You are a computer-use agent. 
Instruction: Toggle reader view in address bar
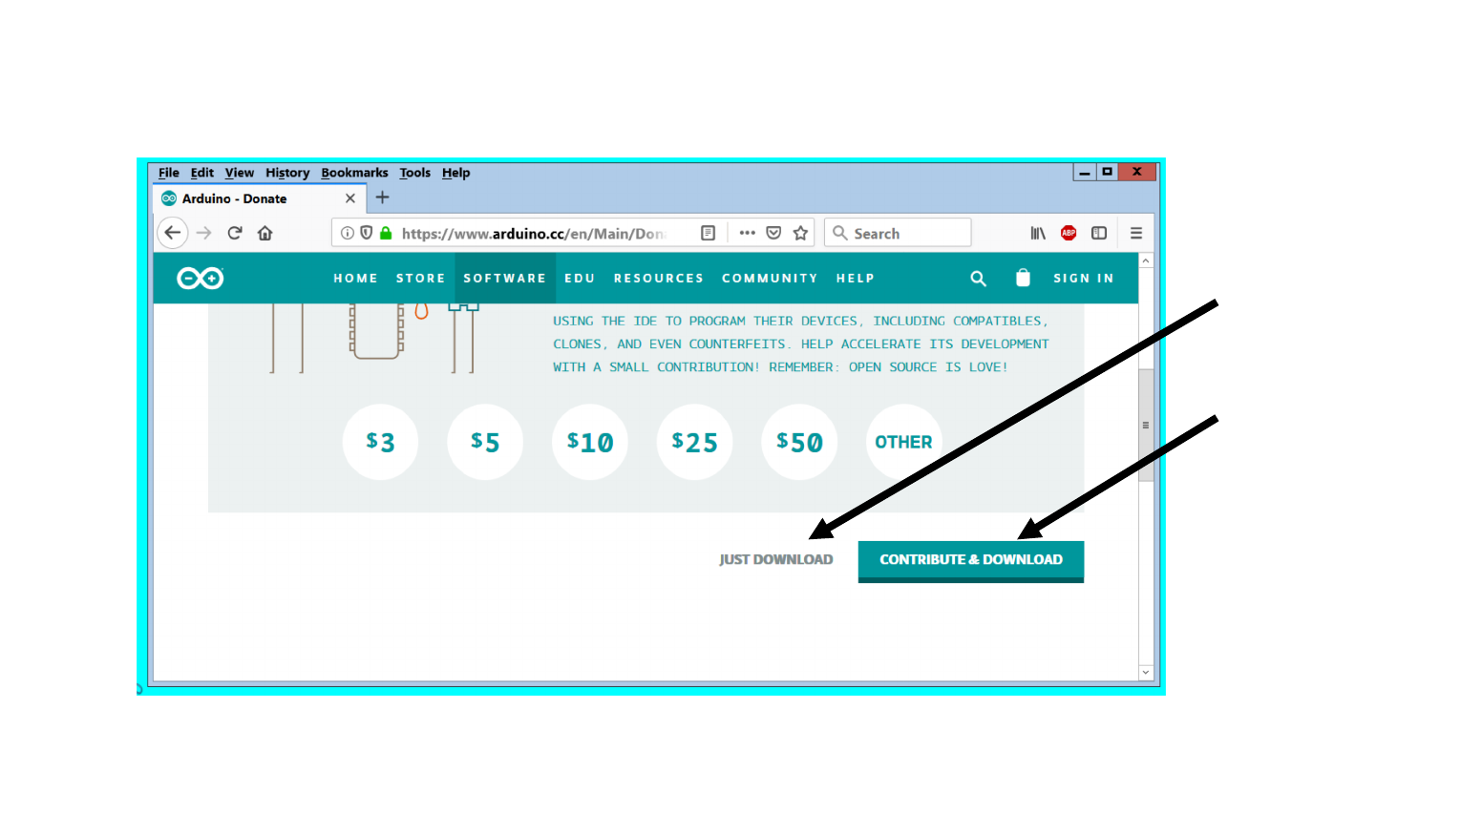pos(708,233)
